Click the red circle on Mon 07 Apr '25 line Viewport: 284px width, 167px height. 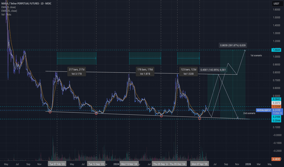(x=200, y=118)
